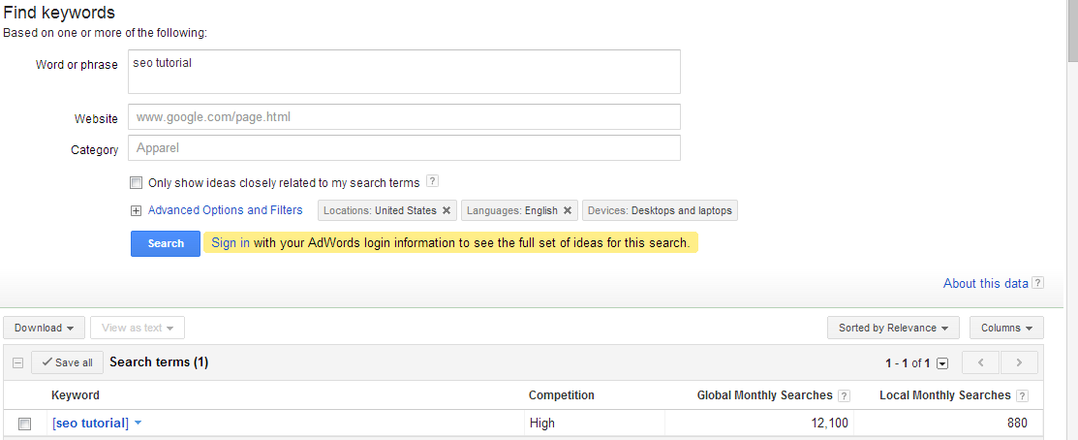Select the [seo tutorial] keyword checkbox

pos(25,424)
